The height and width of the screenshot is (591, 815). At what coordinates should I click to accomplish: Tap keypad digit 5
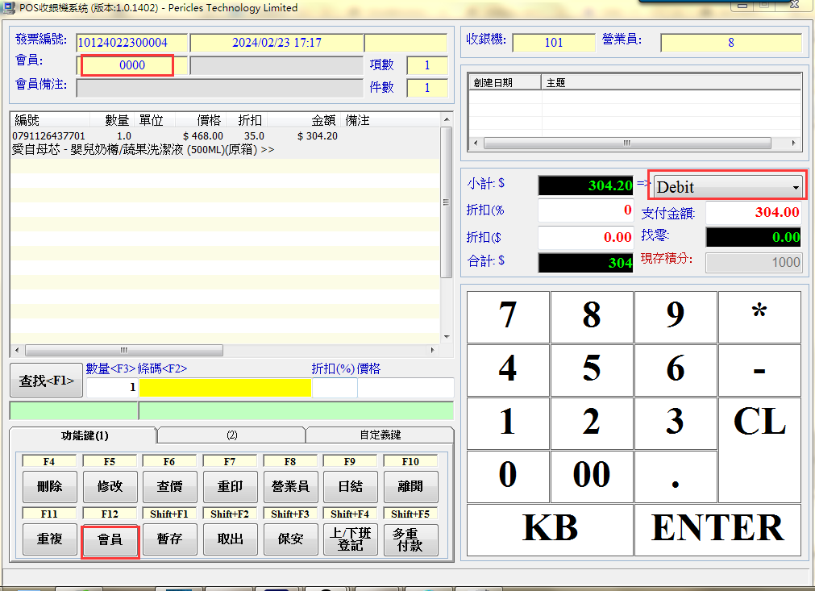(592, 369)
